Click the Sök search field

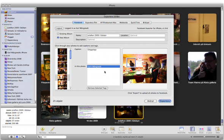[54, 137]
